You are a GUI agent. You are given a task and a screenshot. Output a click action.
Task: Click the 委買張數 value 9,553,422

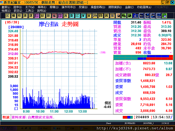pyautogui.click(x=148, y=99)
